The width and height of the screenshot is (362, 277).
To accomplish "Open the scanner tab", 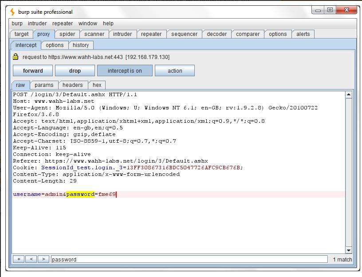I will pyautogui.click(x=94, y=34).
